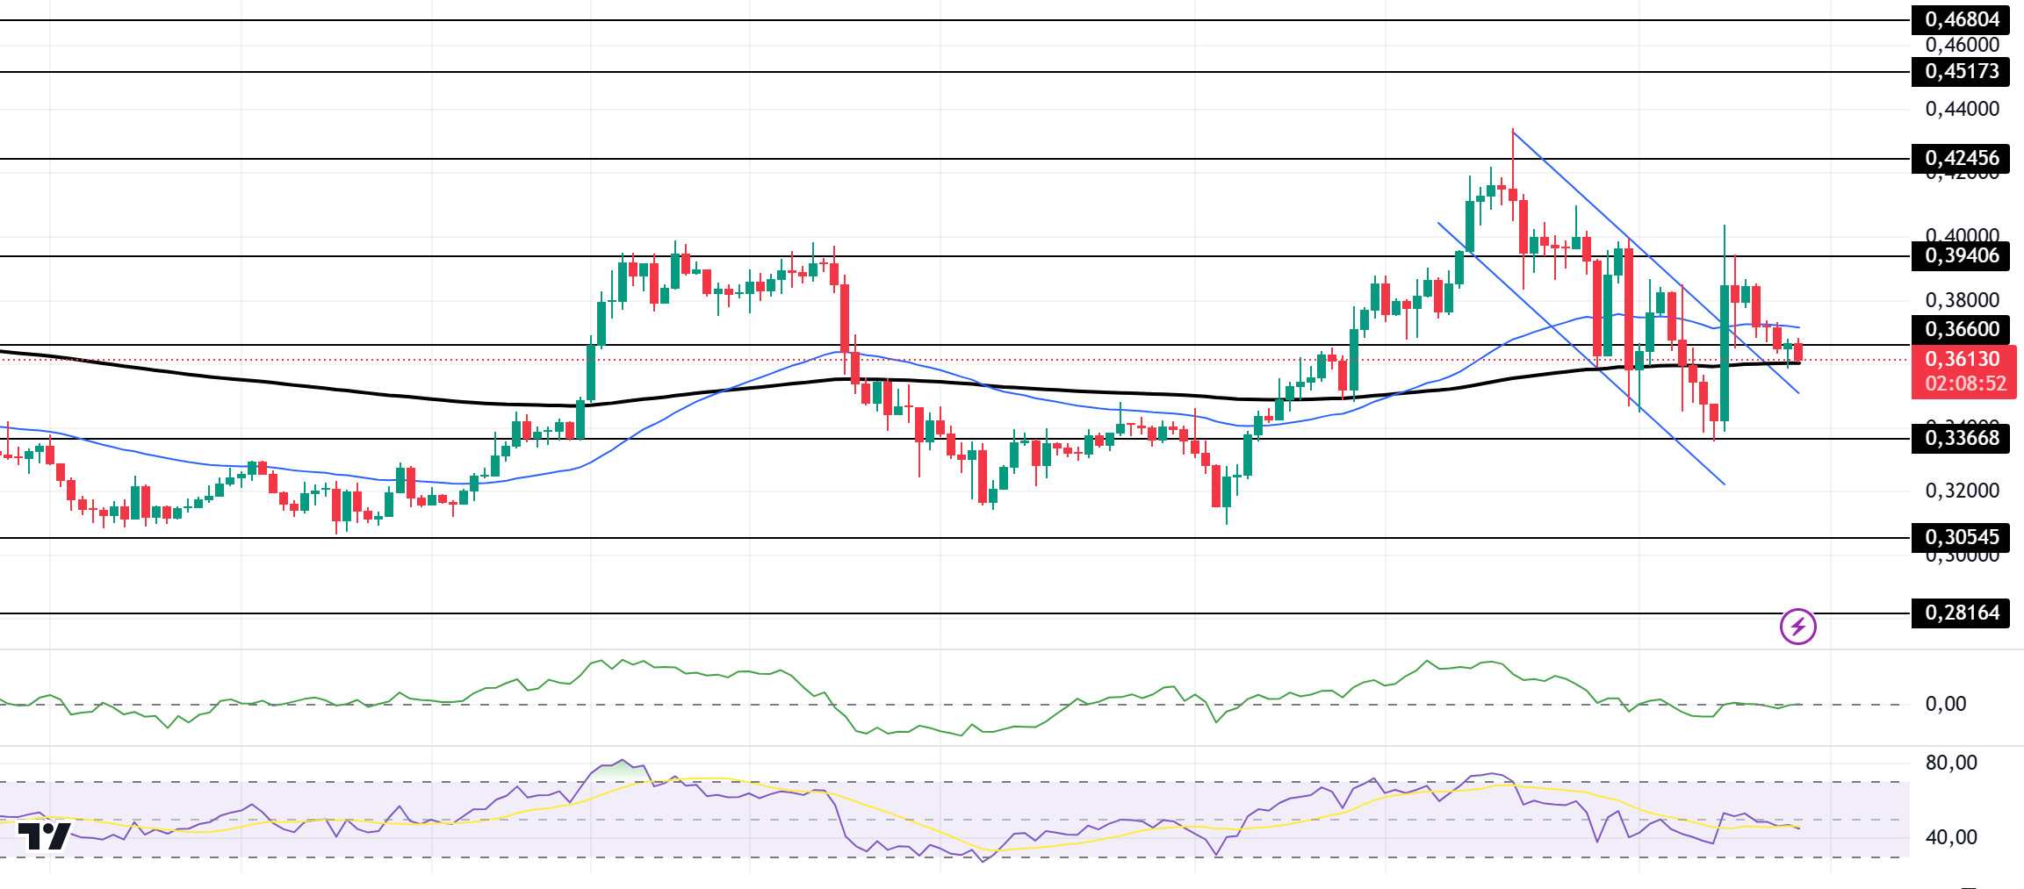Select the 0,30545 price level label
The image size is (2024, 889).
1961,537
